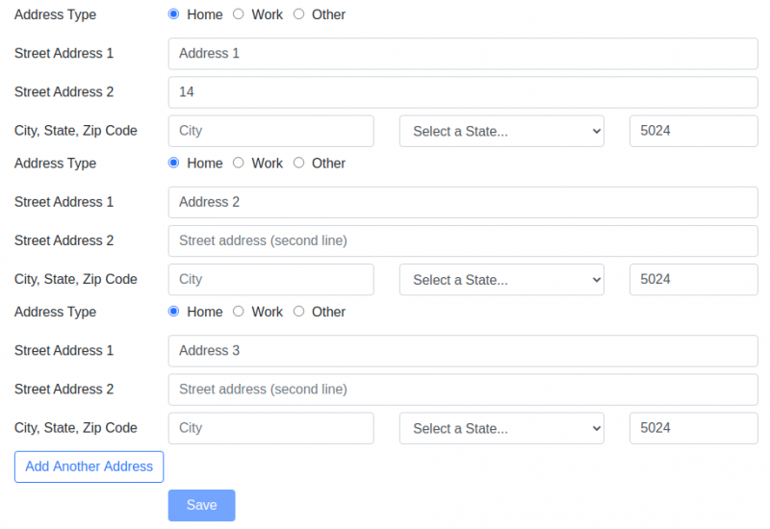Click the zip code field in third address block
The width and height of the screenshot is (770, 529).
pyautogui.click(x=693, y=428)
